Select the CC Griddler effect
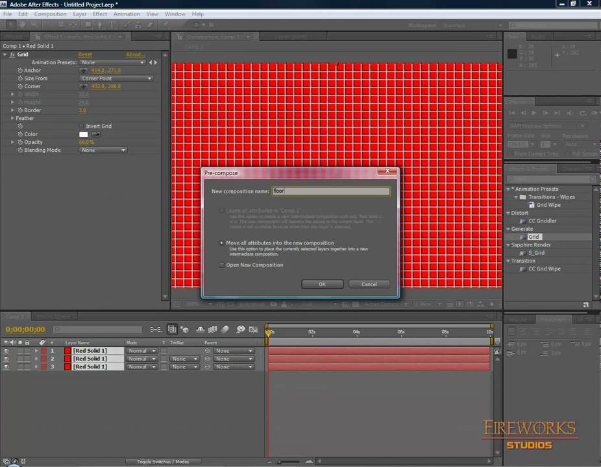This screenshot has height=467, width=601. point(542,221)
